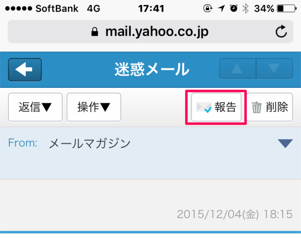Tap the 迷惑メール folder title
The height and width of the screenshot is (238, 301).
(152, 69)
